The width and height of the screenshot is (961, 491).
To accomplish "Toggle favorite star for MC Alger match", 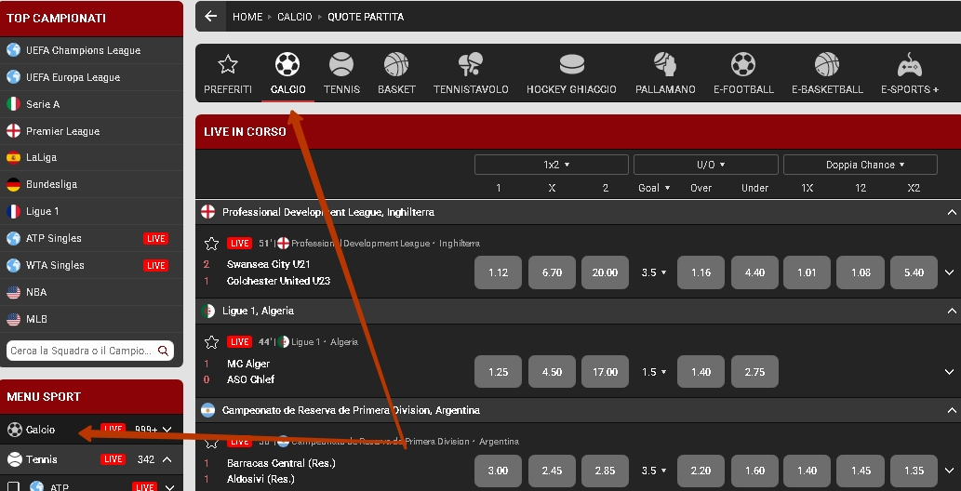I will [x=211, y=342].
